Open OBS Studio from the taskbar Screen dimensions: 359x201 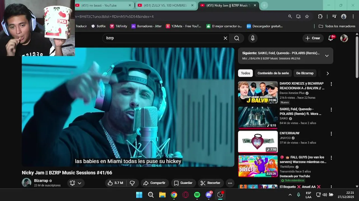click(221, 195)
